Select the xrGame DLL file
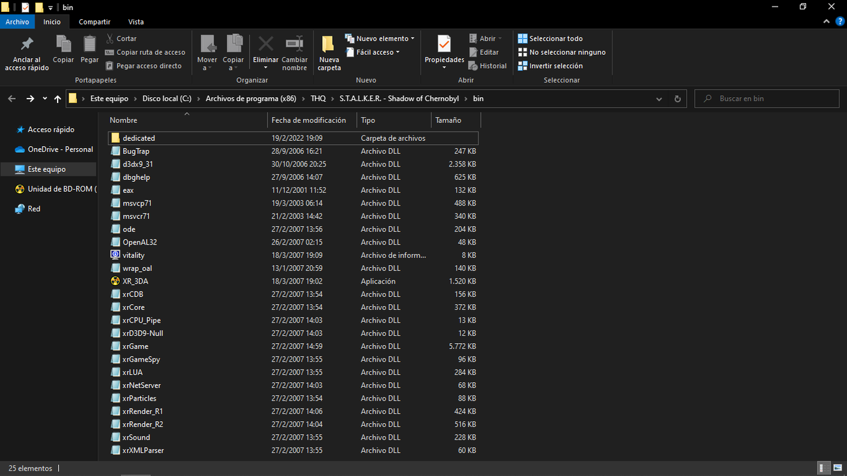847x476 pixels. coord(292,346)
